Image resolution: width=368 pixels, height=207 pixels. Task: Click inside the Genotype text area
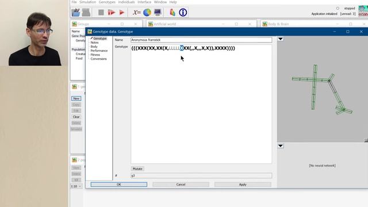(x=201, y=104)
